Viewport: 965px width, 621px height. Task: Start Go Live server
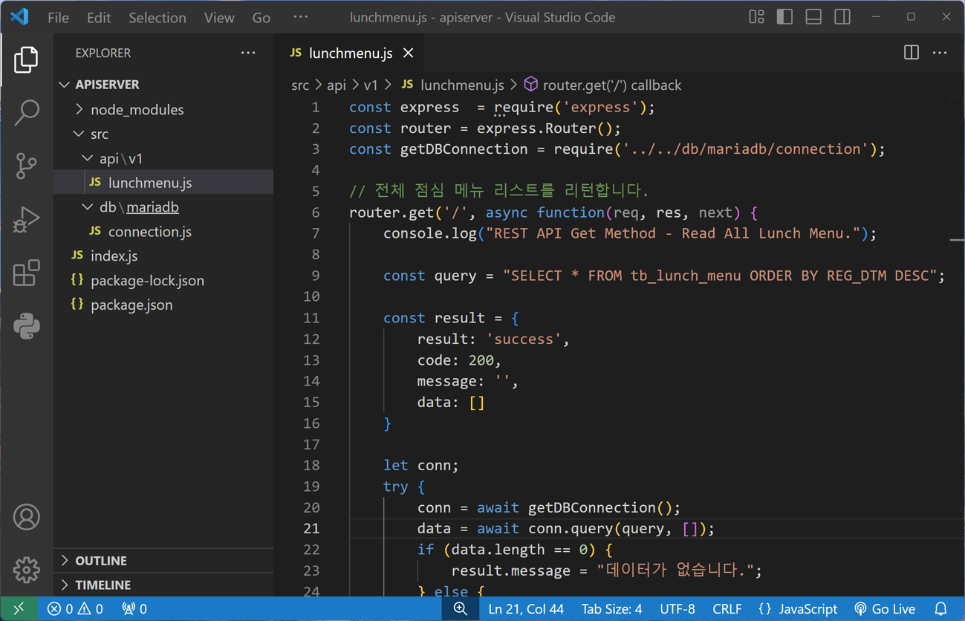885,608
